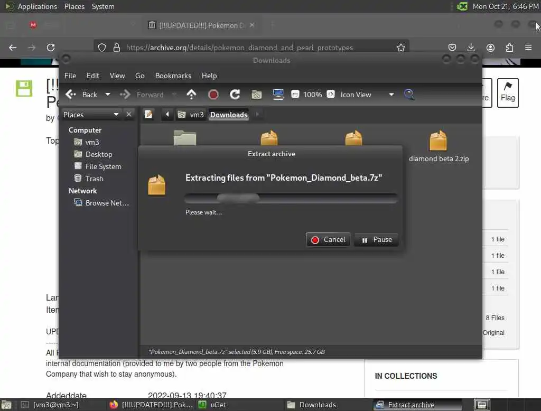The image size is (541, 411).
Task: Click the green floppy disk item icon
Action: coord(24,89)
